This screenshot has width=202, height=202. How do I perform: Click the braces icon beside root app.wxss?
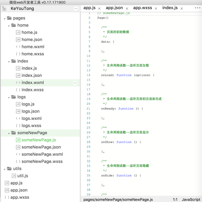[7, 197]
